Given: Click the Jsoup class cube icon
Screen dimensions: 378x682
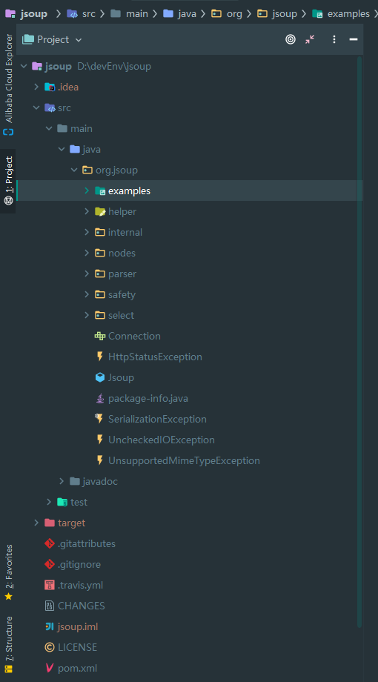Looking at the screenshot, I should (x=100, y=377).
